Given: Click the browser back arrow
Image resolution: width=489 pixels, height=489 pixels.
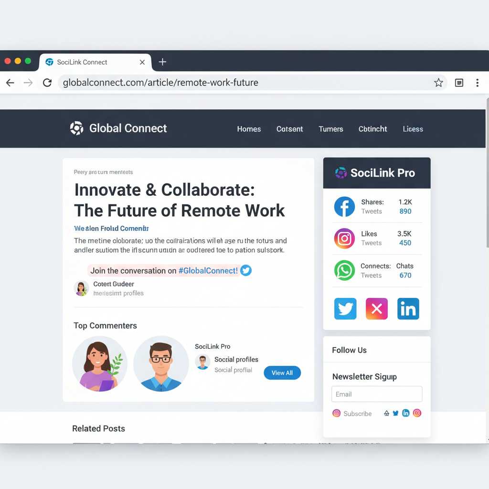Looking at the screenshot, I should pyautogui.click(x=11, y=83).
